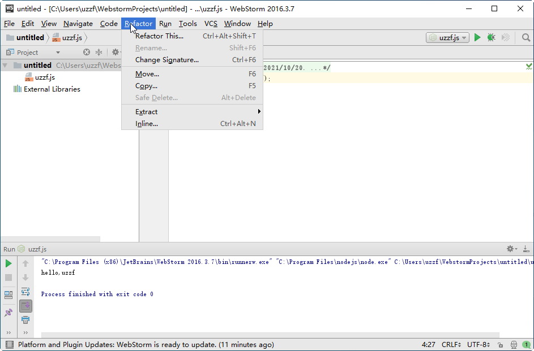Image resolution: width=534 pixels, height=351 pixels.
Task: Start debugging with the green bug icon
Action: click(491, 37)
